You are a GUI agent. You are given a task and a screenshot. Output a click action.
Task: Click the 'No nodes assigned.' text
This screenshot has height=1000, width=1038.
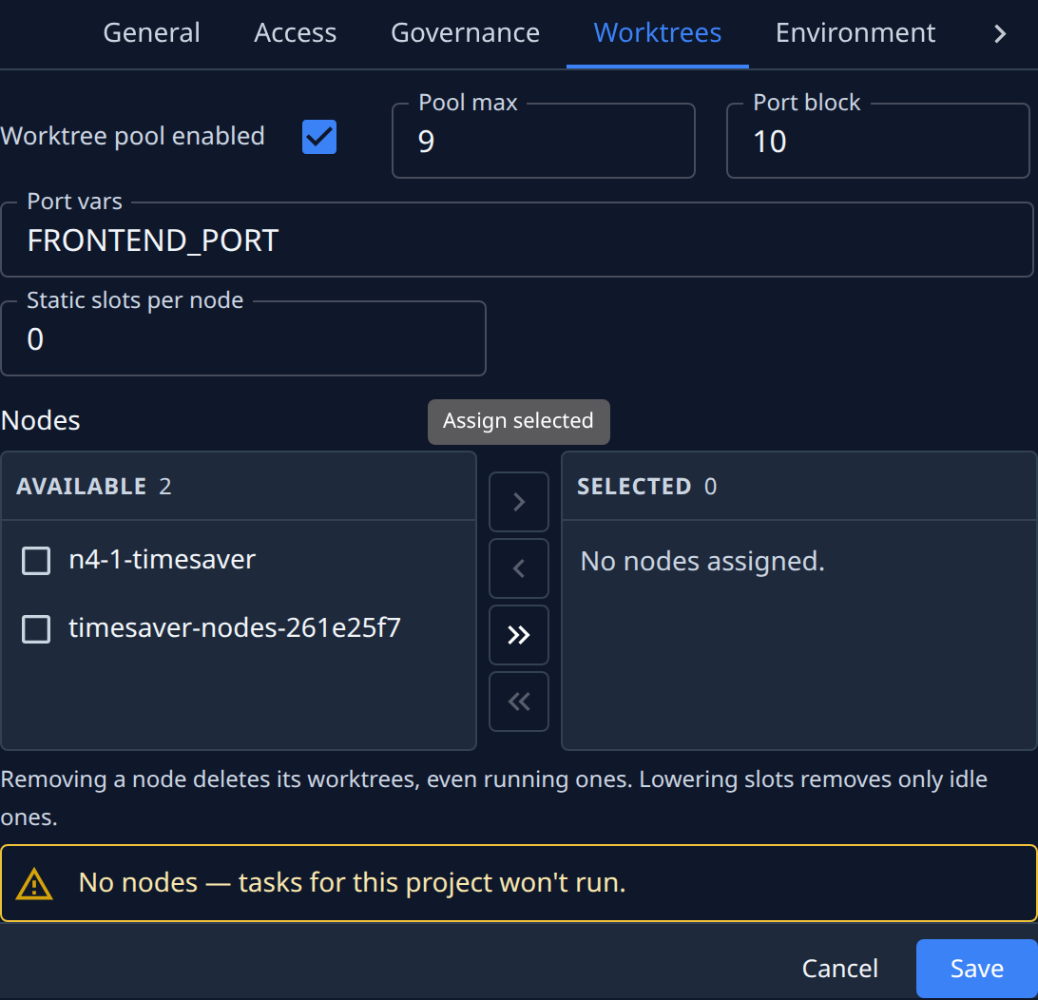(x=702, y=561)
